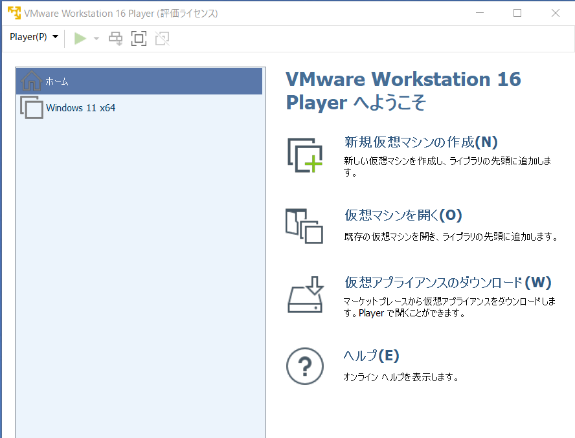
Task: Click the VMware logo in title bar
Action: [14, 13]
